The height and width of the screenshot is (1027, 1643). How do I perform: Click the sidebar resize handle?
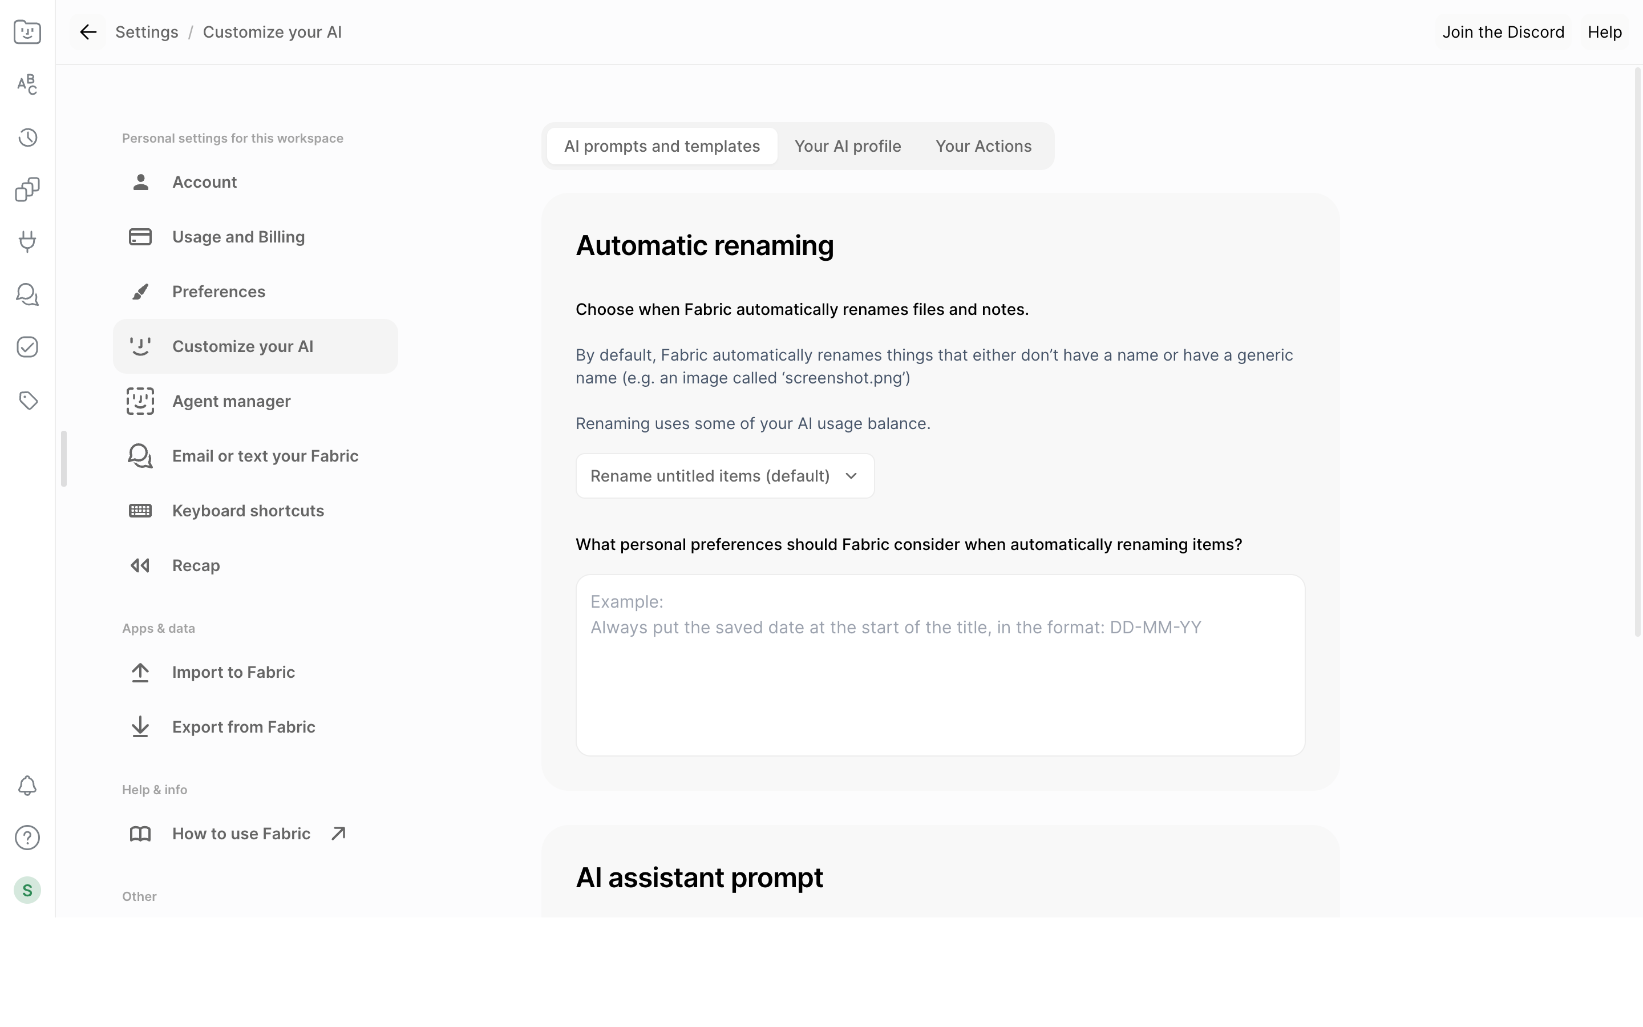(64, 459)
